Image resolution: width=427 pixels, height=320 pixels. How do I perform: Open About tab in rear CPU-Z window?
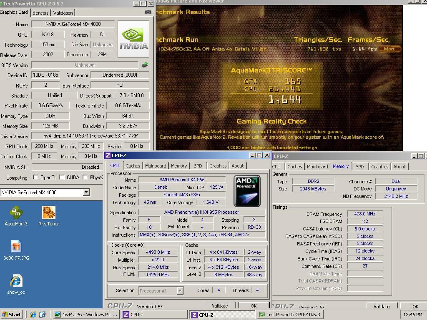[x=399, y=167]
